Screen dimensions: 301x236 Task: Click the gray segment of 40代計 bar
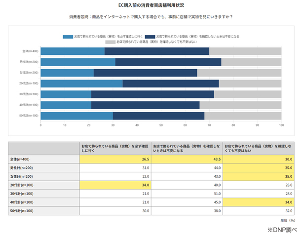240,105
